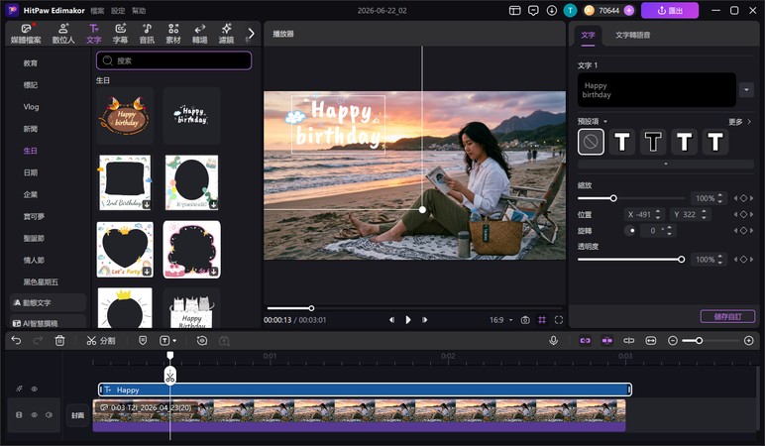Delete selected clip with trash icon
765x446 pixels.
[59, 341]
